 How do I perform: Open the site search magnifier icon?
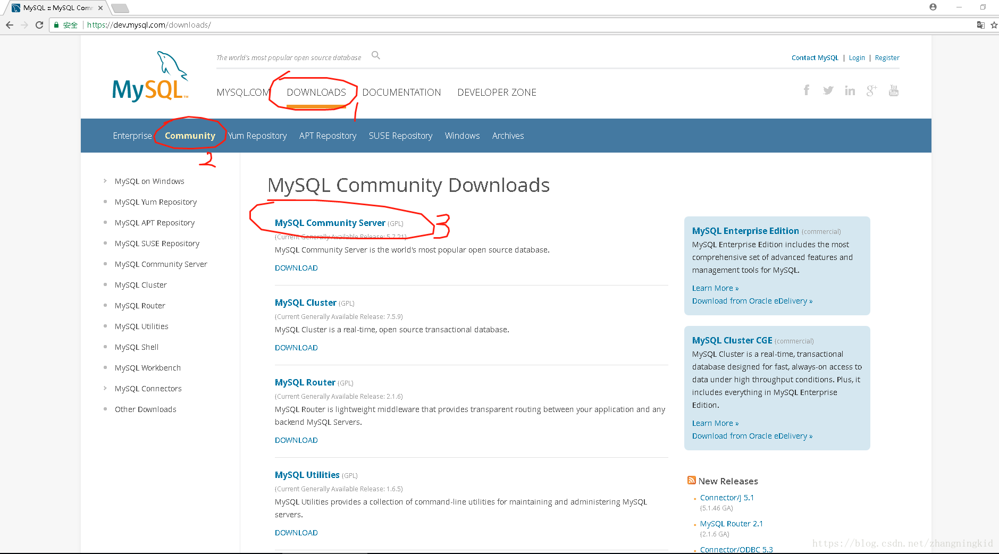376,55
